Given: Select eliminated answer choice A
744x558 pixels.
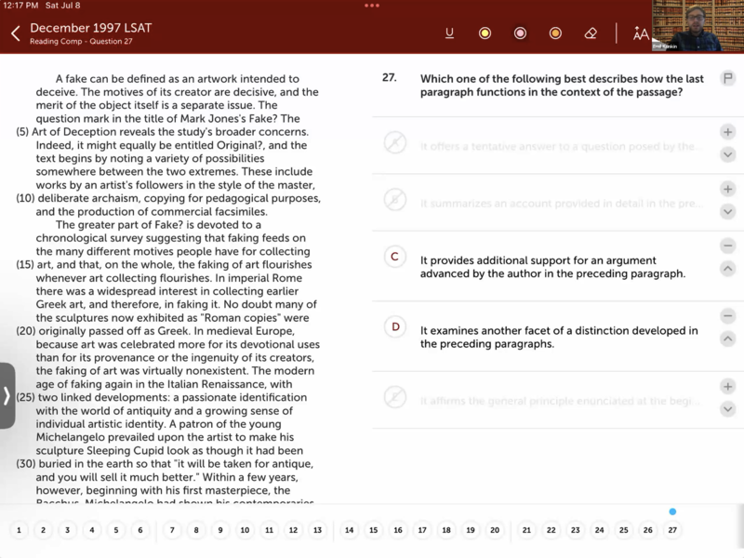Looking at the screenshot, I should (395, 143).
